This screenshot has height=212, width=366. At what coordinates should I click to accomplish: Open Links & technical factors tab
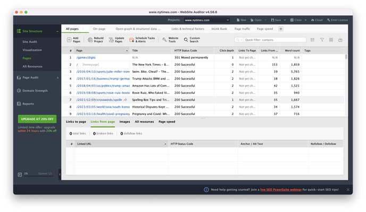coord(188,29)
